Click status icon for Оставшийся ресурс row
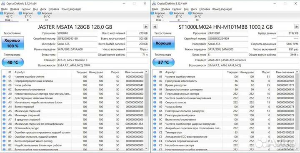Image resolution: width=300 pixels, height=153 pixels. [4, 128]
